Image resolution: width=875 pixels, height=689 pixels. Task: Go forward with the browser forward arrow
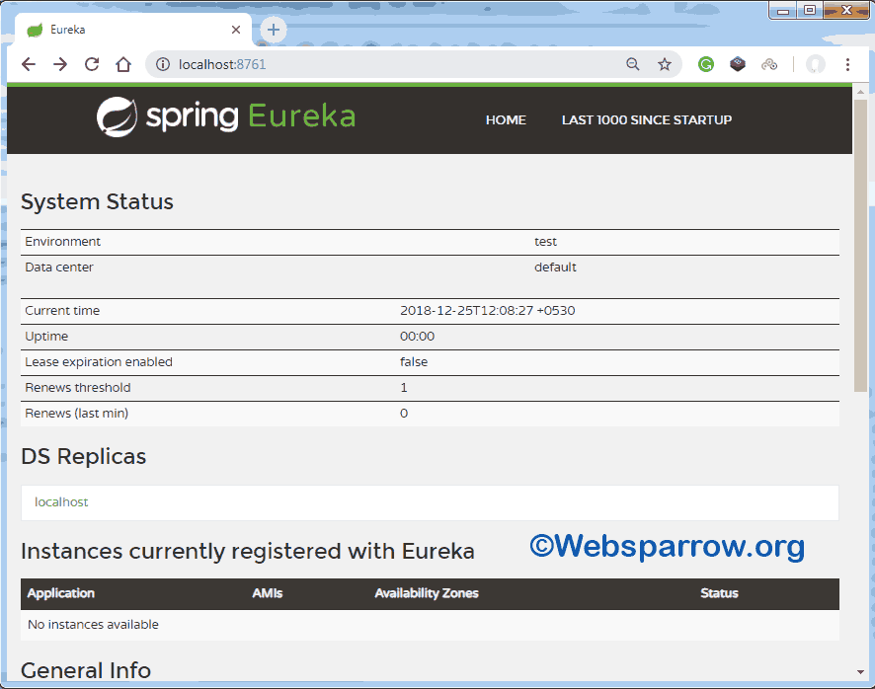(60, 65)
